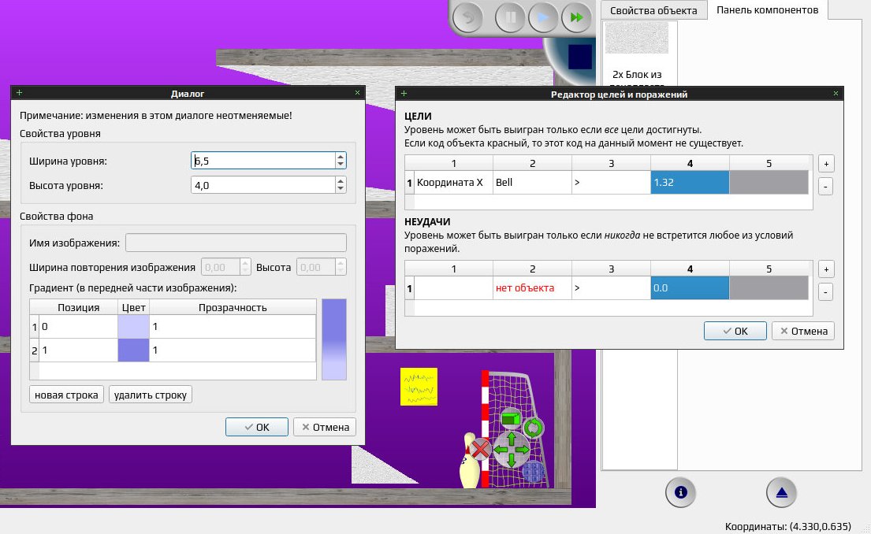This screenshot has height=534, width=871.
Task: Switch to Свойства объекта tab
Action: coord(653,10)
